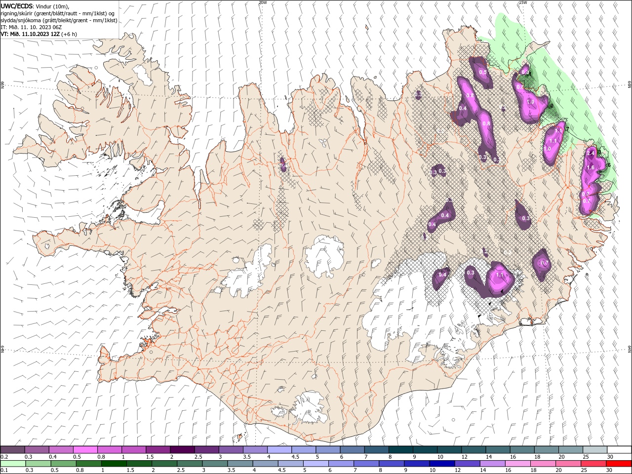Select the dark purple snow swatch labeled 2

pos(182,450)
